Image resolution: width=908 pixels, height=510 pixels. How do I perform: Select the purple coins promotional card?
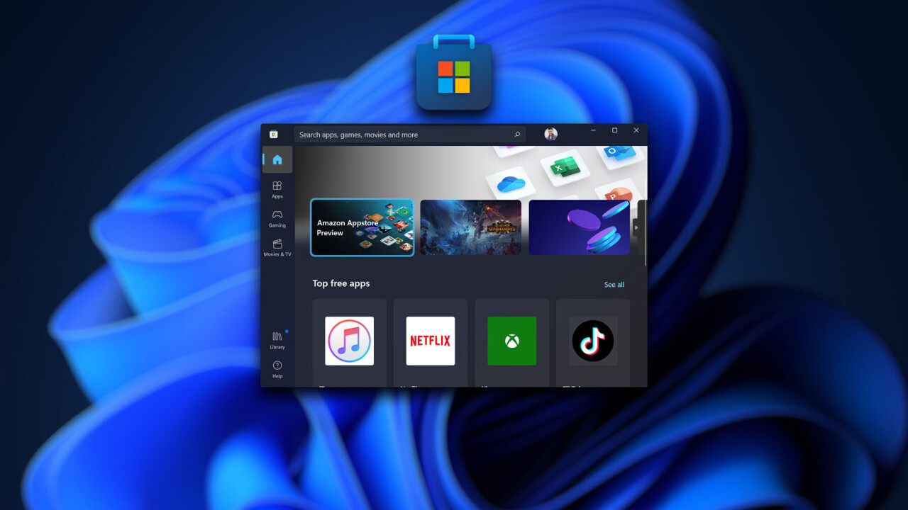(x=579, y=227)
